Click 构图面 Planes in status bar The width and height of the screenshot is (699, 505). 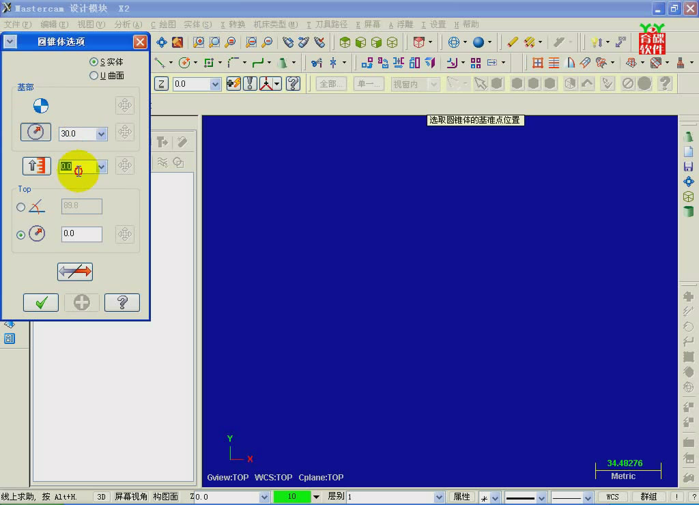(165, 497)
